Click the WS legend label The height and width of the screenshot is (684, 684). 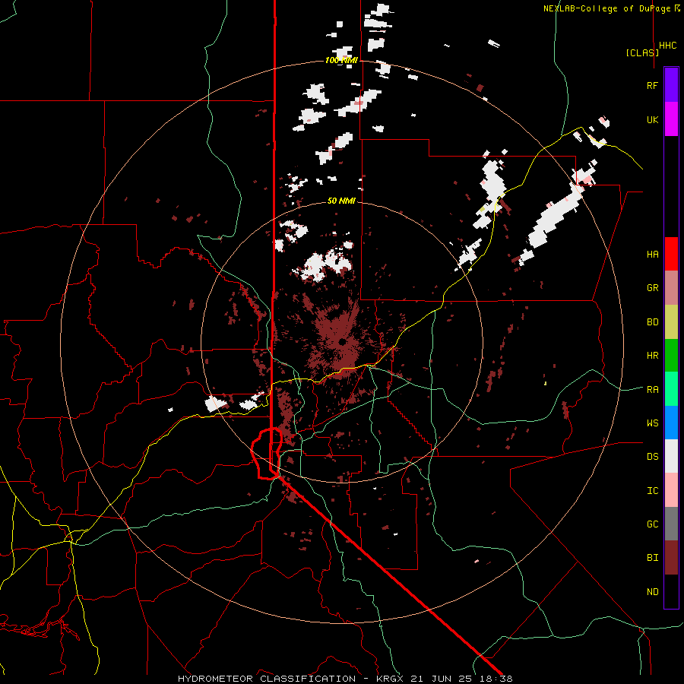(x=652, y=423)
